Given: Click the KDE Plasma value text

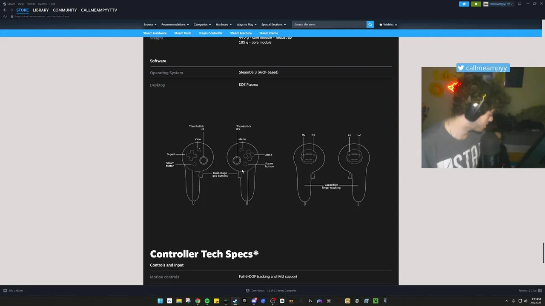Looking at the screenshot, I should (248, 85).
